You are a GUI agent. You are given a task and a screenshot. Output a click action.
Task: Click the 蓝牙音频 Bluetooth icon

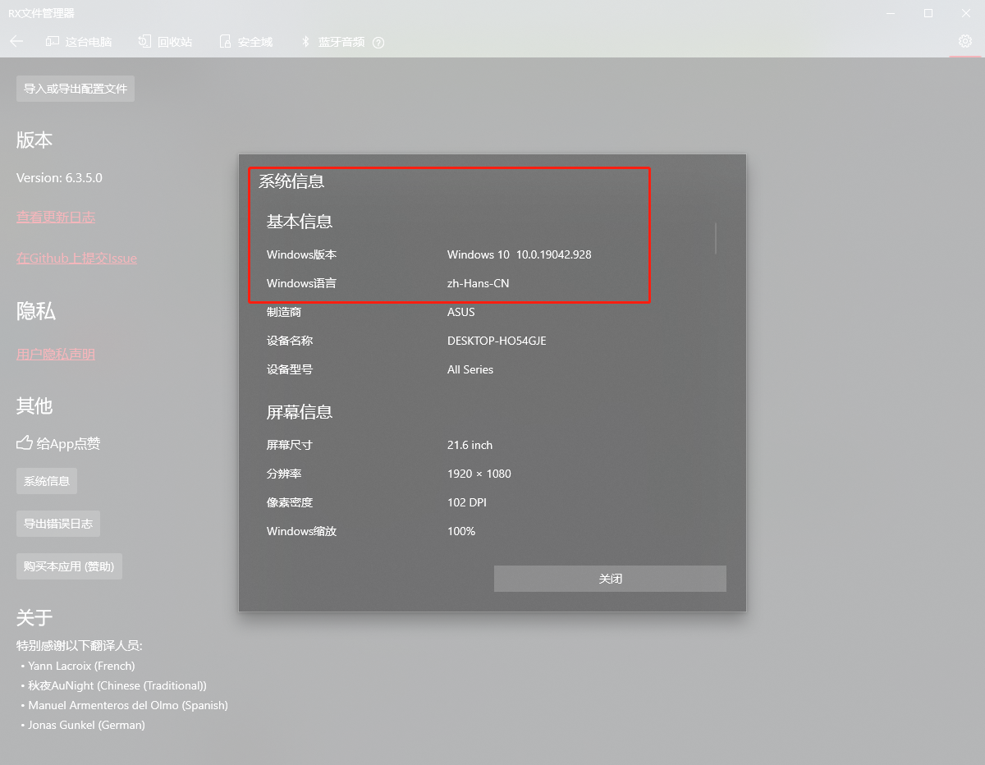pos(304,42)
